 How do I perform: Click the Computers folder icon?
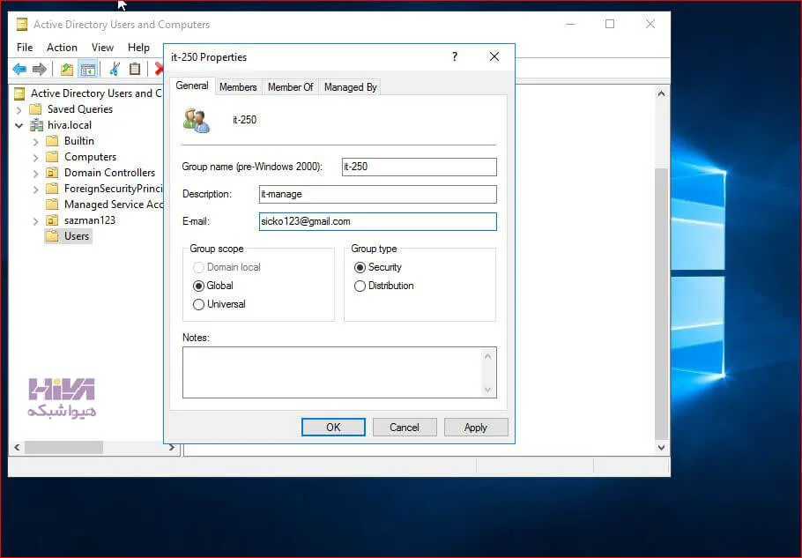[x=52, y=157]
